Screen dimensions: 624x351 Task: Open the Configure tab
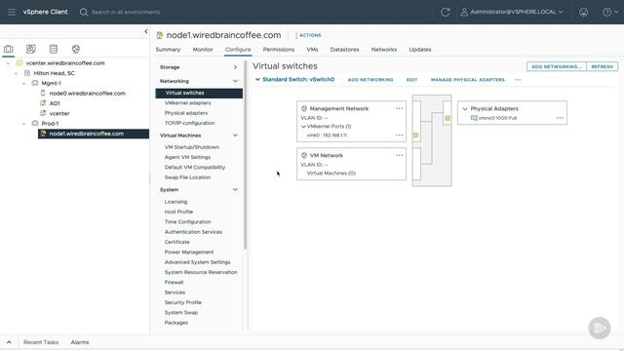click(x=238, y=50)
